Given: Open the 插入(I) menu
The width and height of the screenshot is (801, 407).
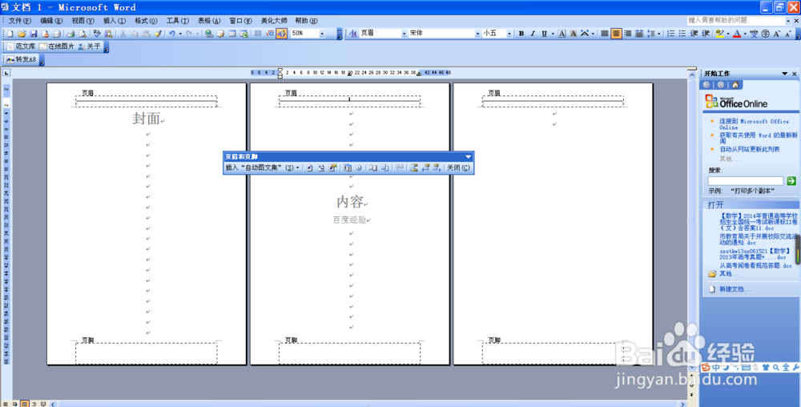Looking at the screenshot, I should pyautogui.click(x=115, y=21).
